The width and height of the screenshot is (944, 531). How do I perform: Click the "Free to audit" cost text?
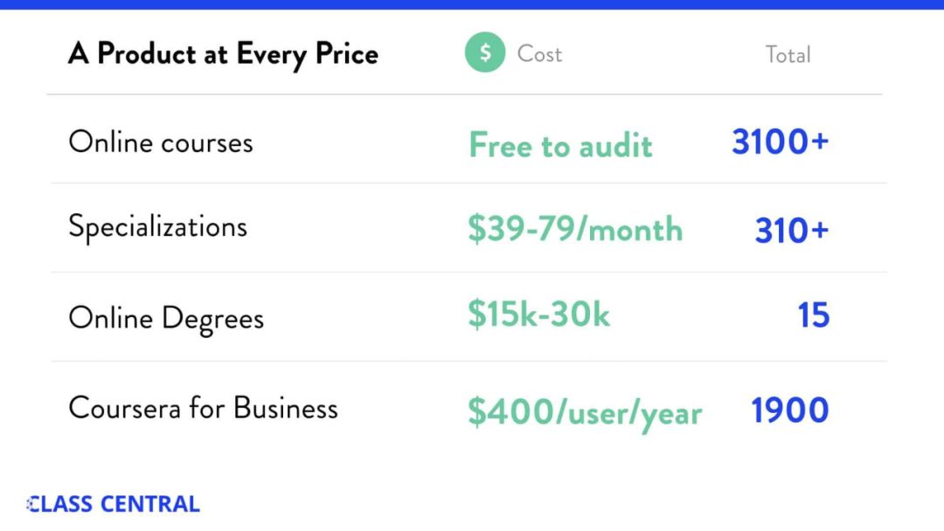coord(560,145)
